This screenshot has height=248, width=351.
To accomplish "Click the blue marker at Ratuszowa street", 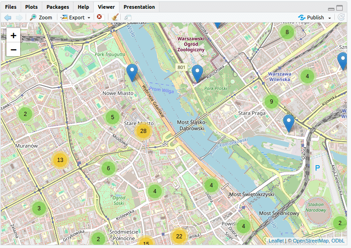I will (x=198, y=74).
